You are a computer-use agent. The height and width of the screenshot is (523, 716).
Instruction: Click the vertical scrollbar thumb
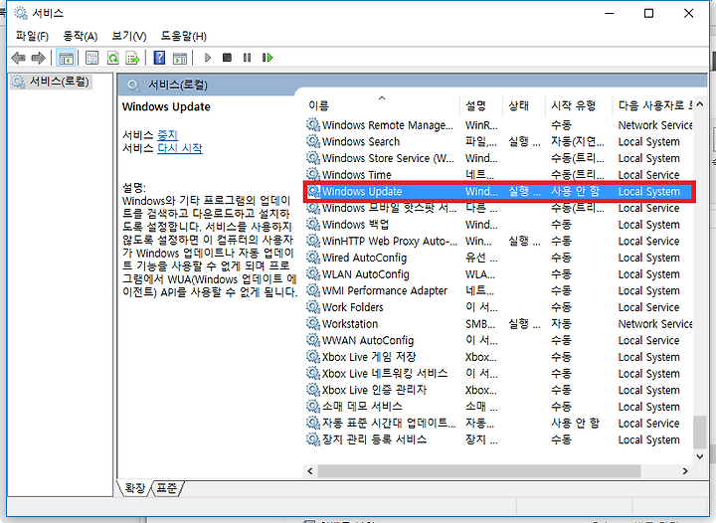pos(699,433)
